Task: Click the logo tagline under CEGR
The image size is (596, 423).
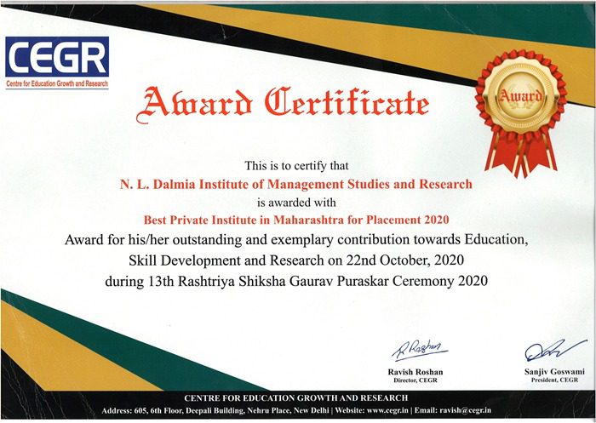Action: click(57, 83)
